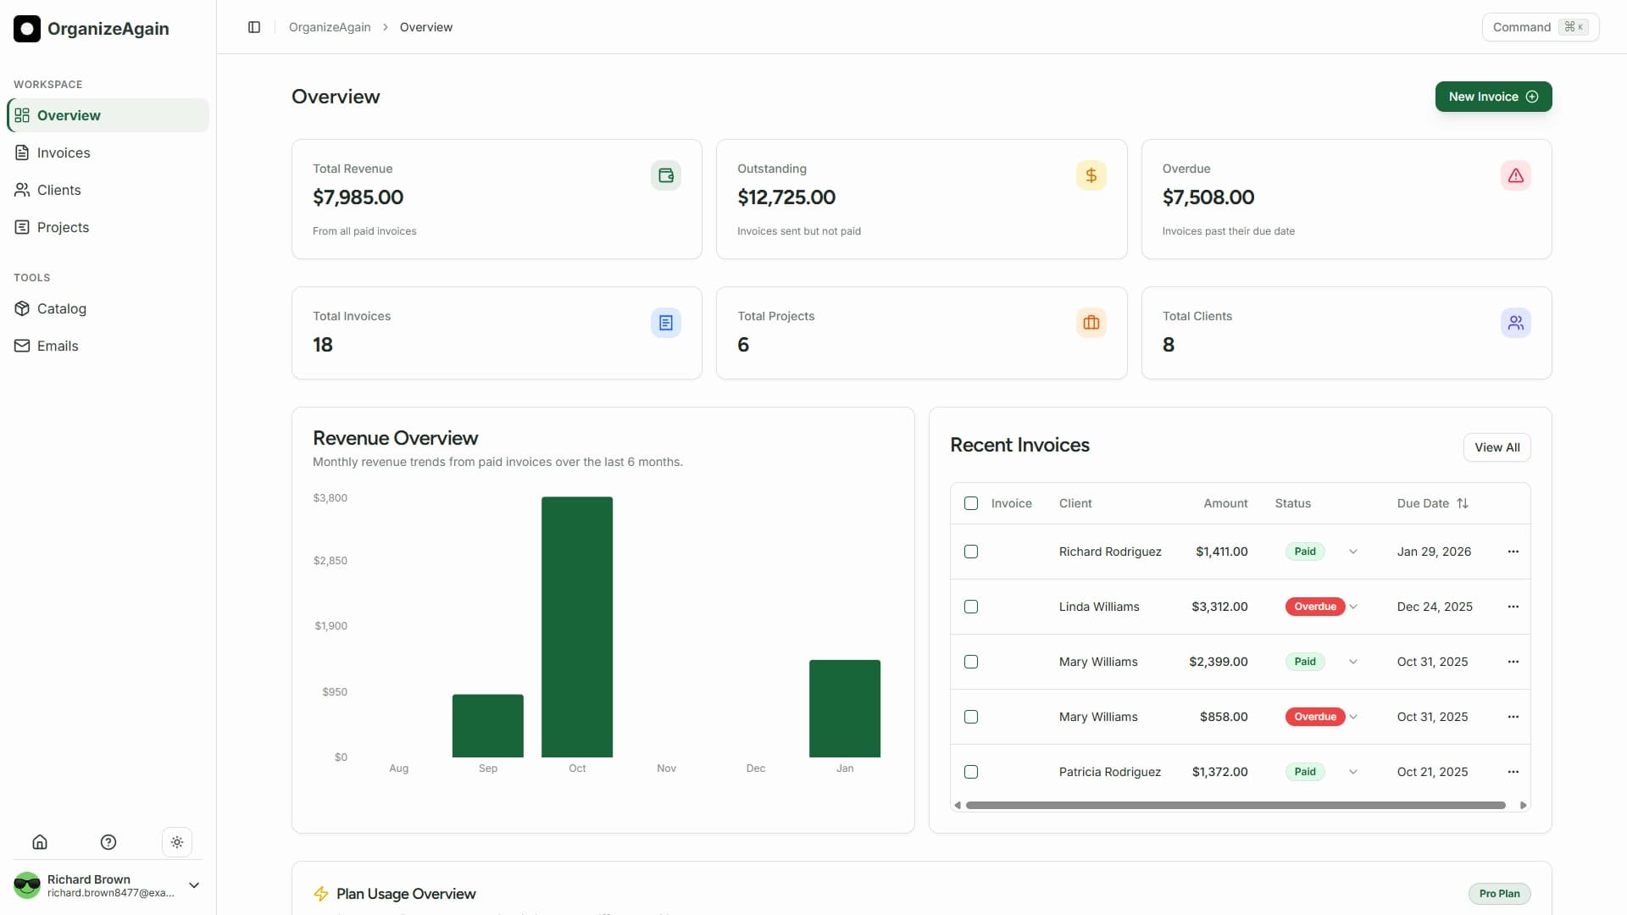Viewport: 1627px width, 915px height.
Task: Click the Total Revenue wallet icon
Action: pyautogui.click(x=666, y=175)
